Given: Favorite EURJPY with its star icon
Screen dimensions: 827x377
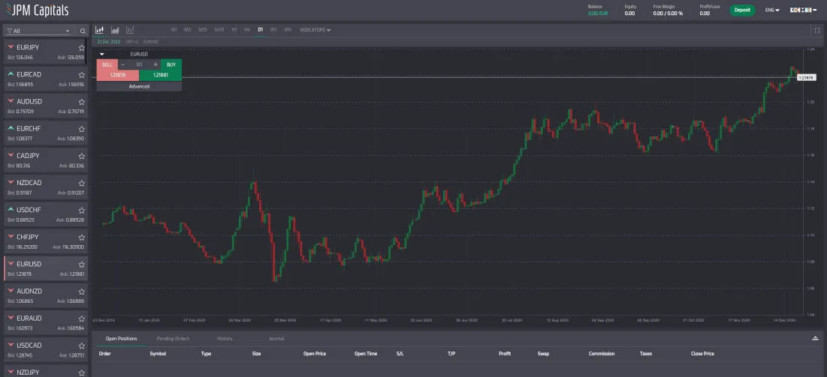Looking at the screenshot, I should (x=82, y=47).
